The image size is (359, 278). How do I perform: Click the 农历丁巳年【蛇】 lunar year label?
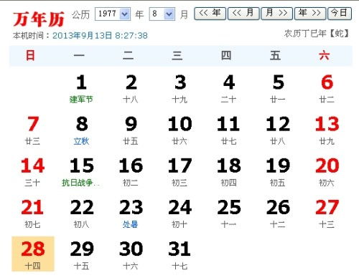[x=317, y=34]
